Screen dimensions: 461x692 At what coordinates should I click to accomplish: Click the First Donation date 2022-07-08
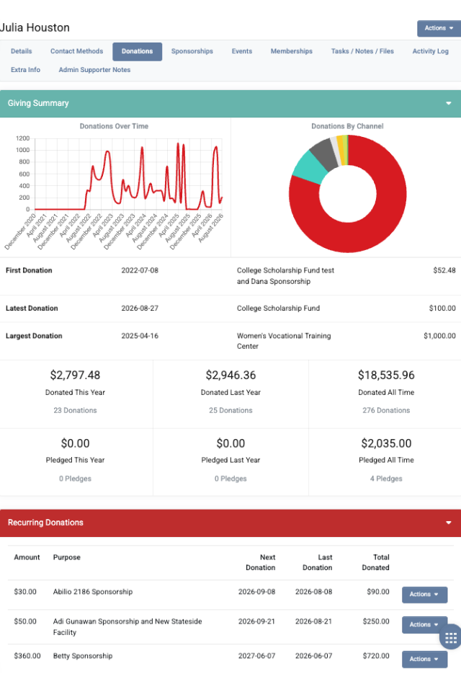click(140, 270)
